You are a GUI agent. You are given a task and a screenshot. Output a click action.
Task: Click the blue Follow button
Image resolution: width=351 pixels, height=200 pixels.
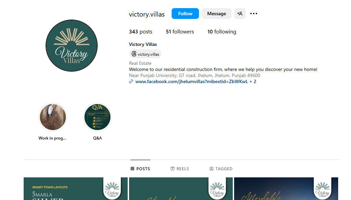pos(185,14)
